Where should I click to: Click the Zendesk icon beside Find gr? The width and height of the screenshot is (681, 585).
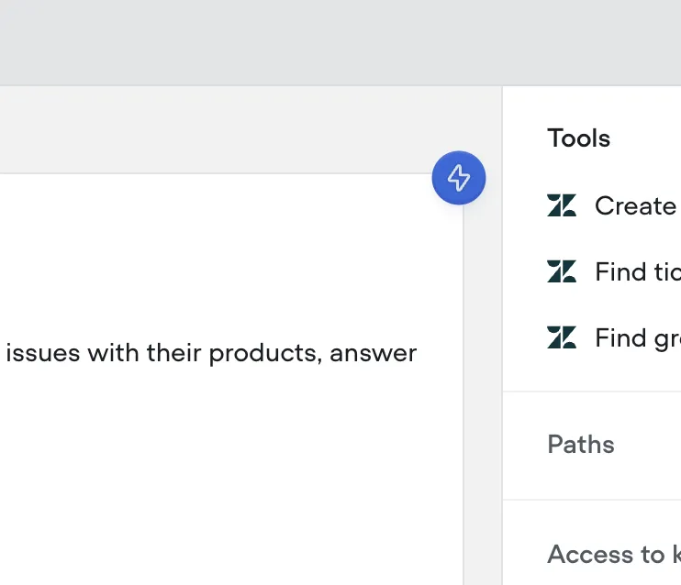(x=562, y=337)
